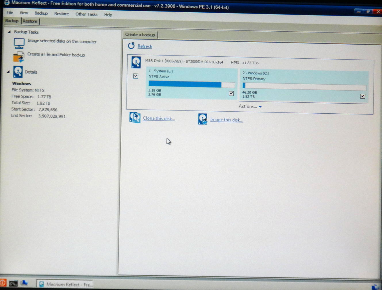
Task: Collapse the Details section
Action: pos(8,72)
